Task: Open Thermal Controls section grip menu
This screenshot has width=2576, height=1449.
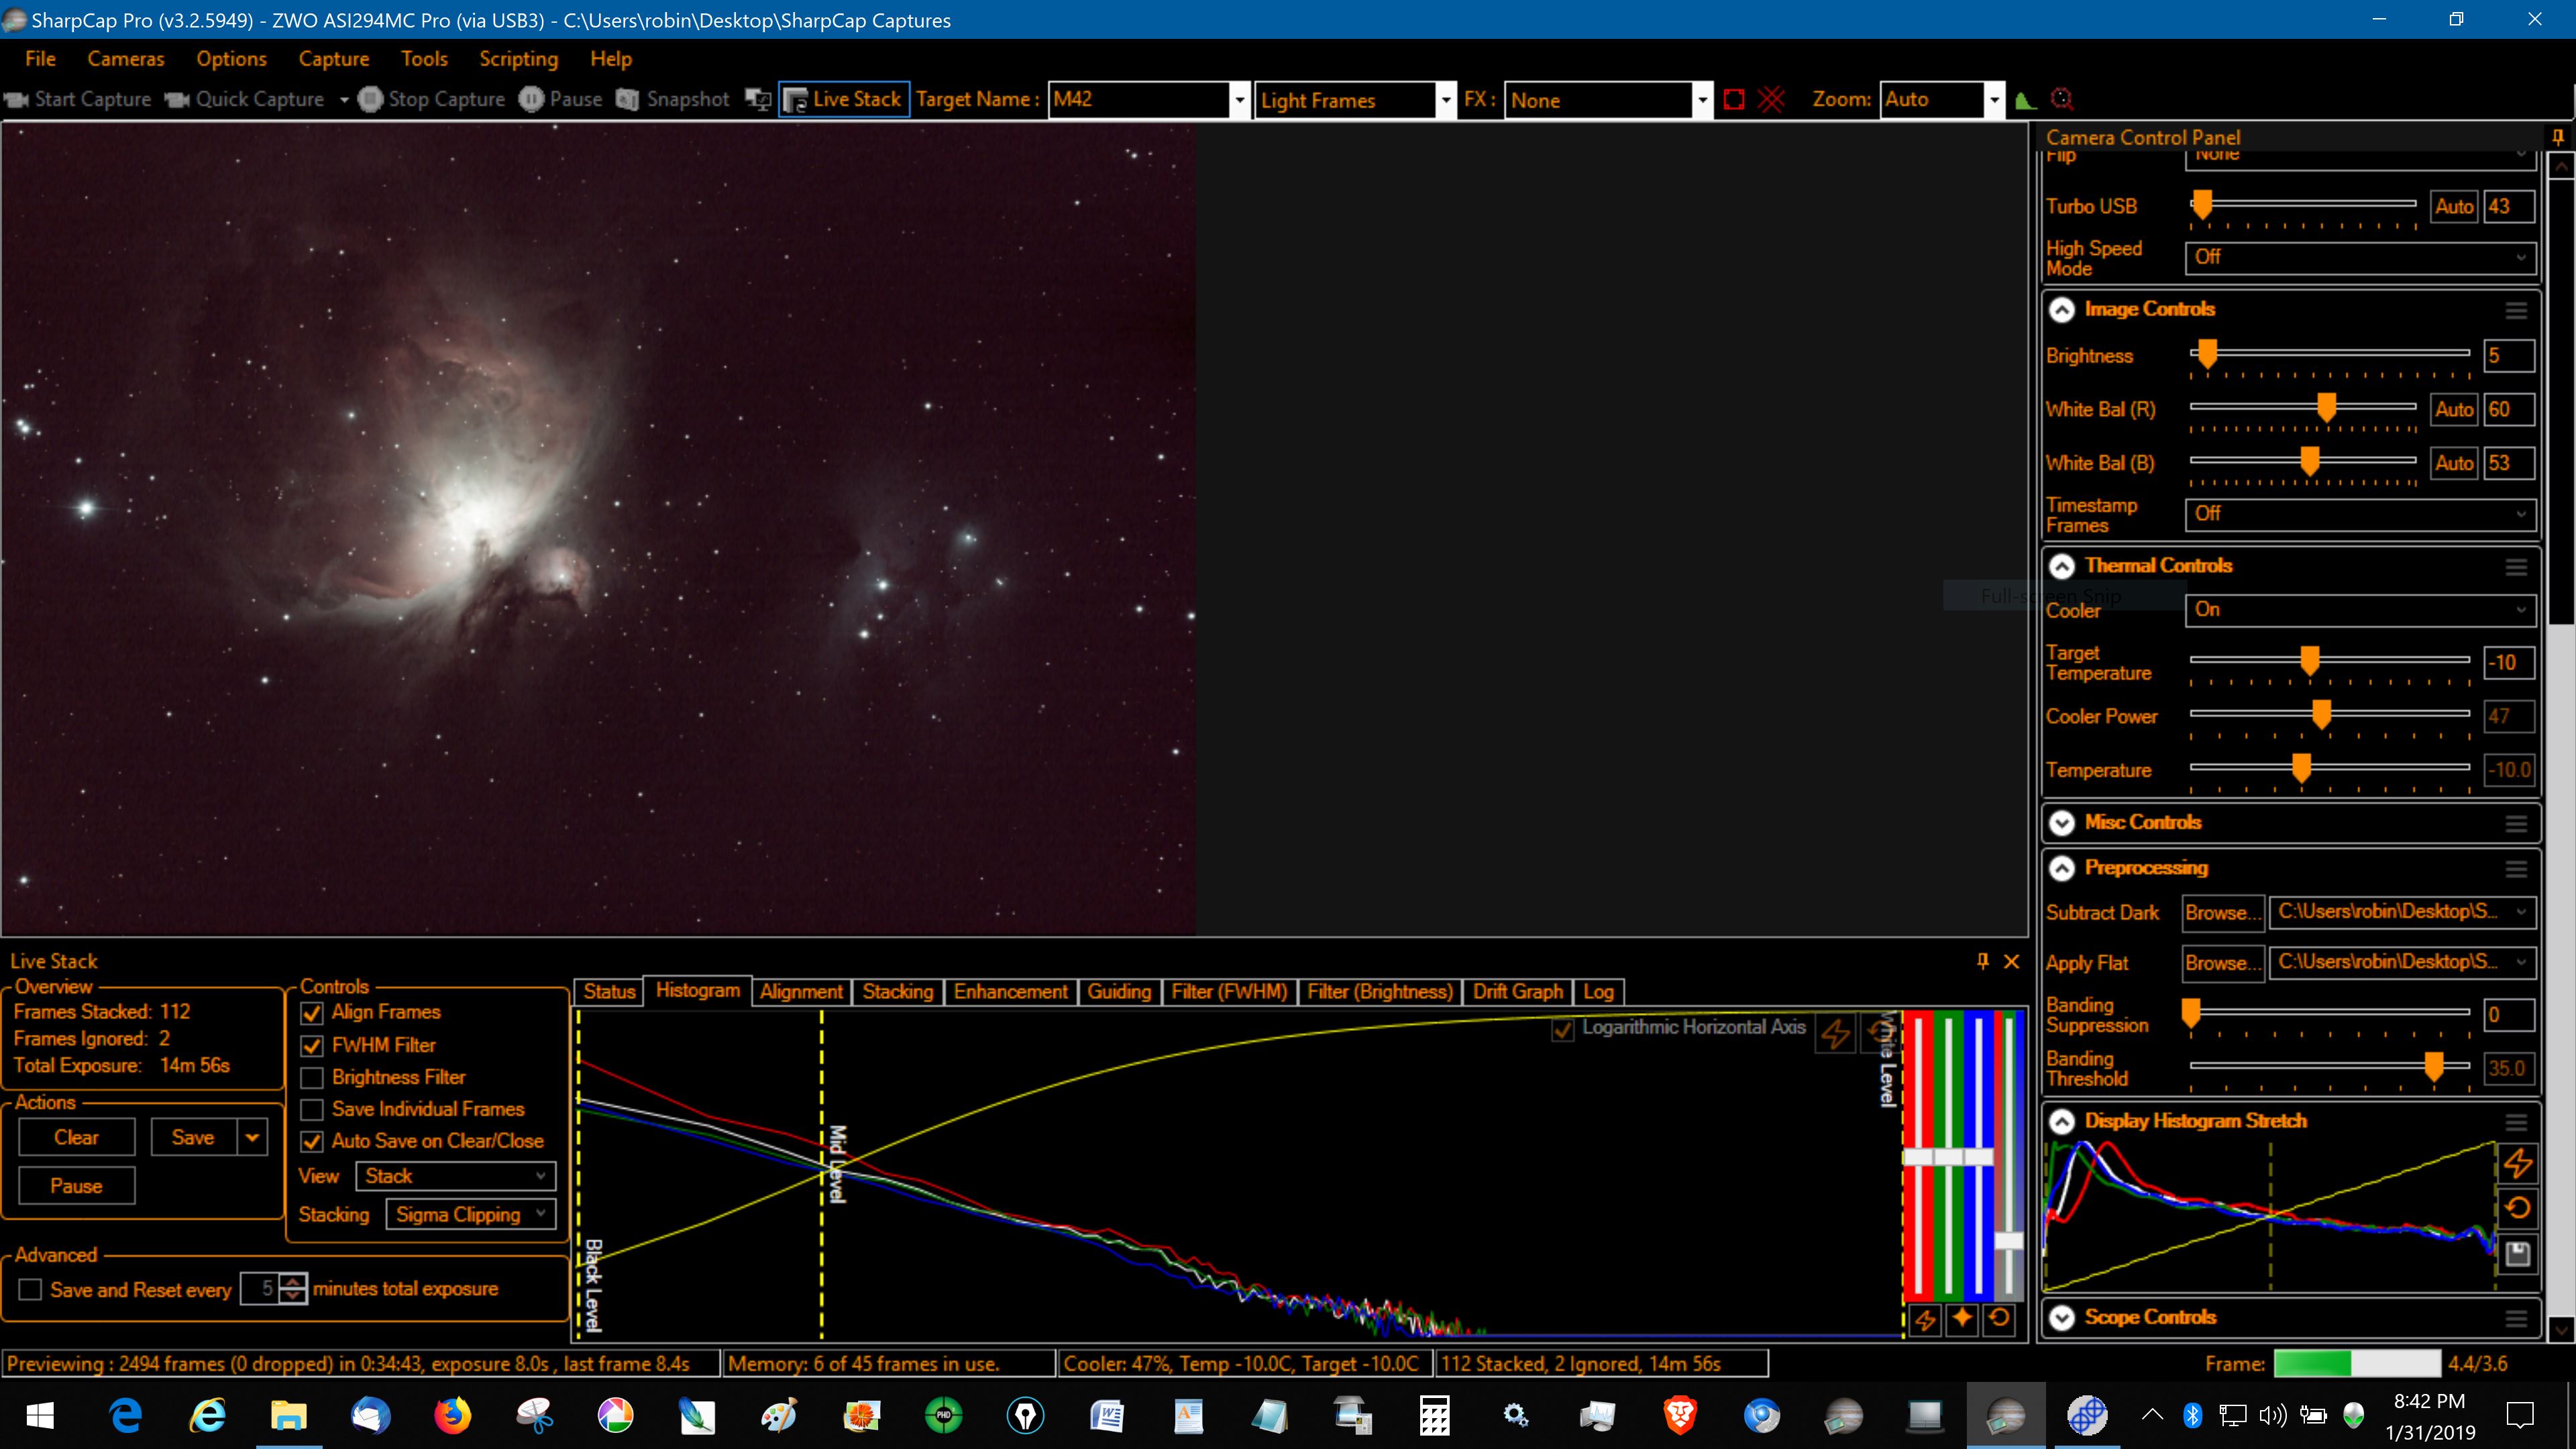Action: point(2516,567)
